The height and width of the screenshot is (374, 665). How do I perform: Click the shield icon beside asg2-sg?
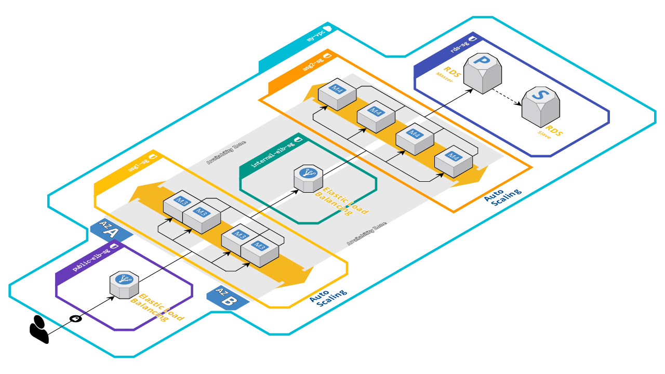[x=327, y=55]
